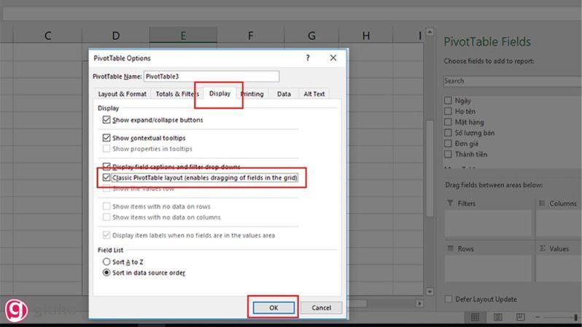
Task: Toggle Show expand/collapse buttons checkbox
Action: coord(106,119)
